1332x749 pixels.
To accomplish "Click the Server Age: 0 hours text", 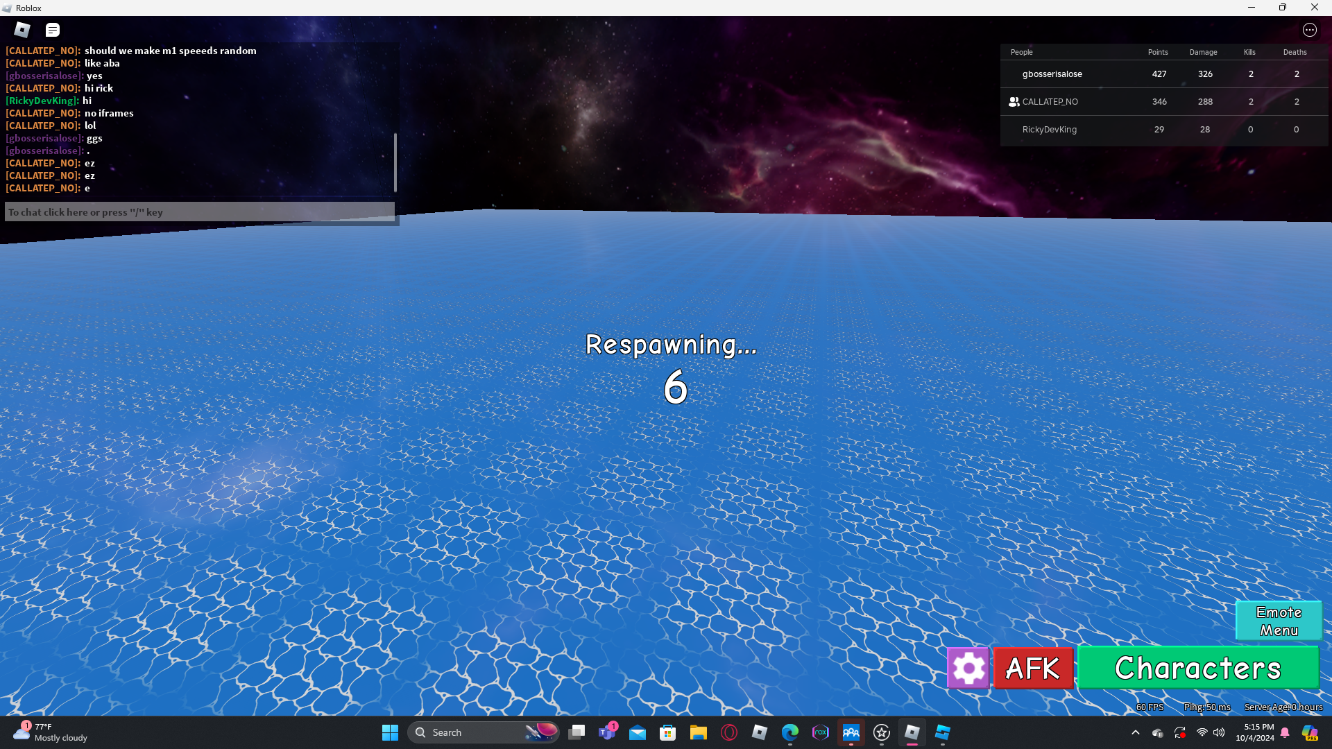I will point(1283,707).
